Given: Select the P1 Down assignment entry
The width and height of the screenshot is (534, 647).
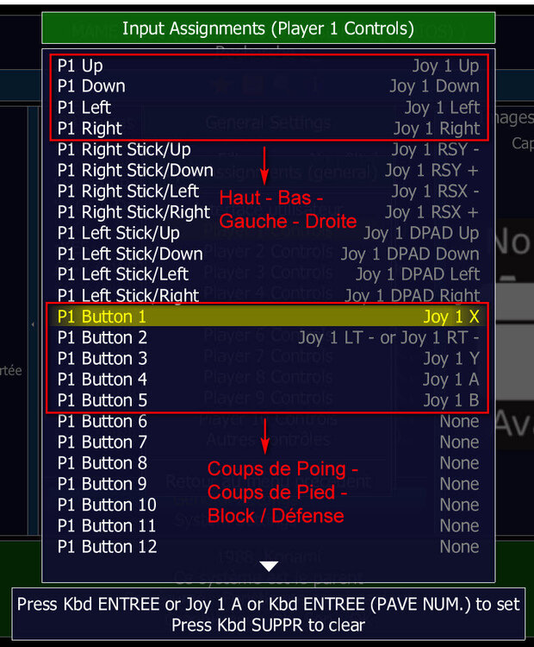Looking at the screenshot, I should 268,86.
